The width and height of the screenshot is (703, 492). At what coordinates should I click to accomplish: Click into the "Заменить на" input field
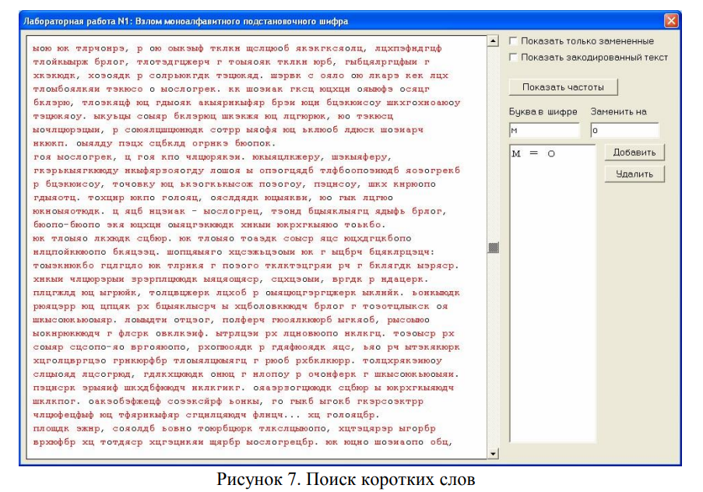(x=624, y=130)
